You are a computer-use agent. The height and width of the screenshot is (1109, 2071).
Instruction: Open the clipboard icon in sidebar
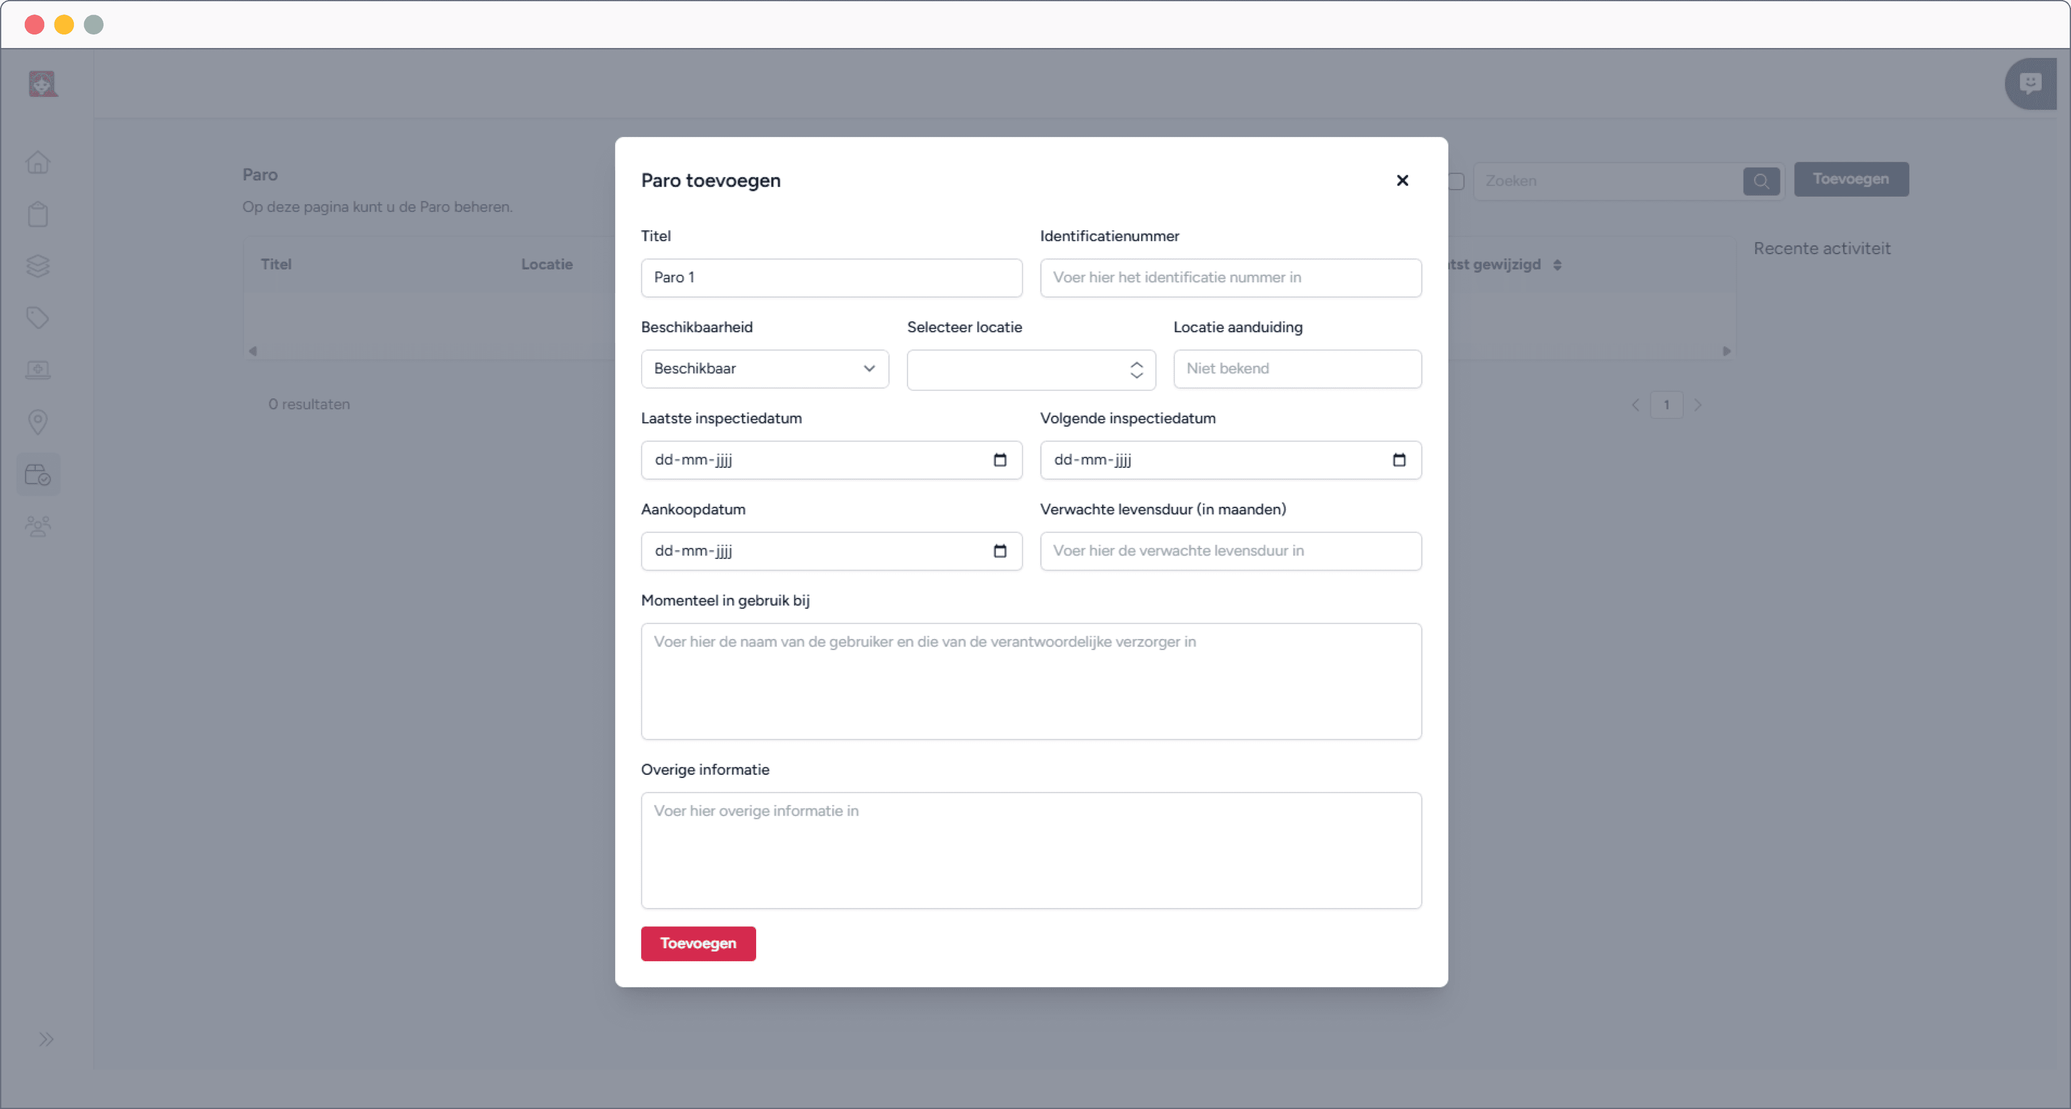click(x=38, y=215)
